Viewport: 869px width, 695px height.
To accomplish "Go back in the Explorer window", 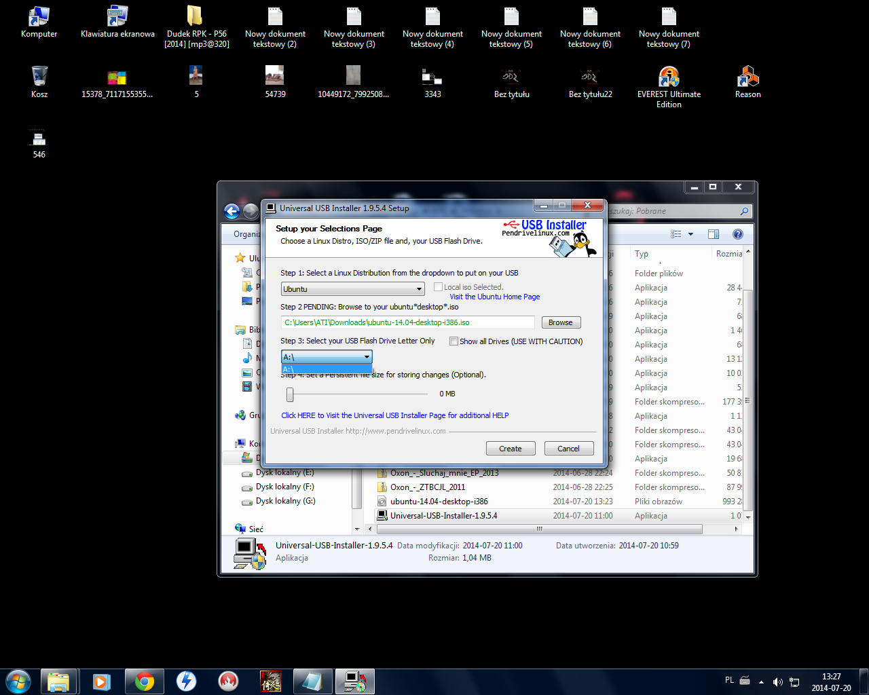I will point(232,212).
